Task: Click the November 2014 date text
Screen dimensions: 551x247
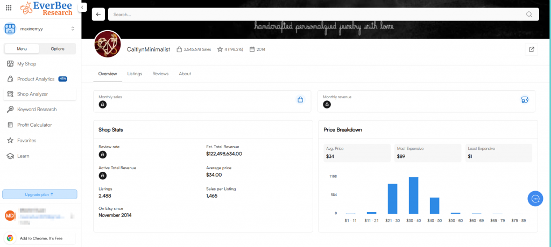Action: (x=115, y=215)
